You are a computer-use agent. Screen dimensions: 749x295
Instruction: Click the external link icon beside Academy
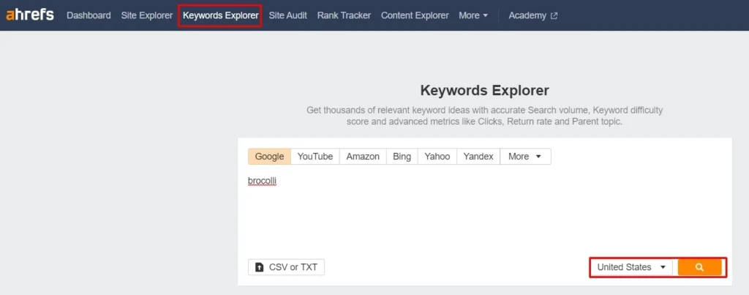coord(554,16)
